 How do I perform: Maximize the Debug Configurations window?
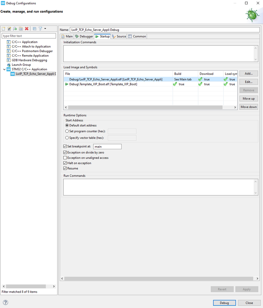click(246, 3)
